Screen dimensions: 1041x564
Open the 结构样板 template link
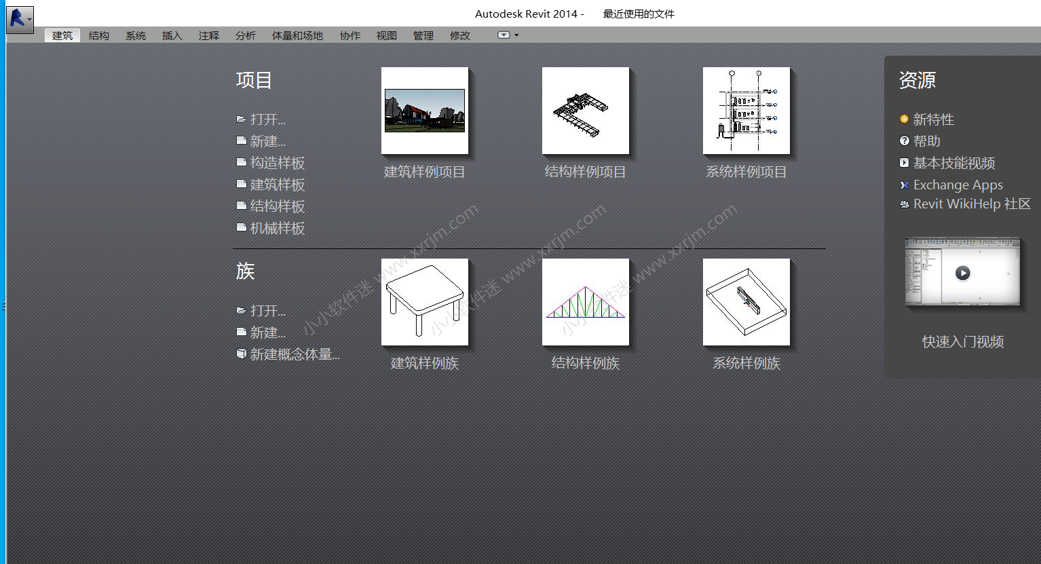pyautogui.click(x=278, y=206)
